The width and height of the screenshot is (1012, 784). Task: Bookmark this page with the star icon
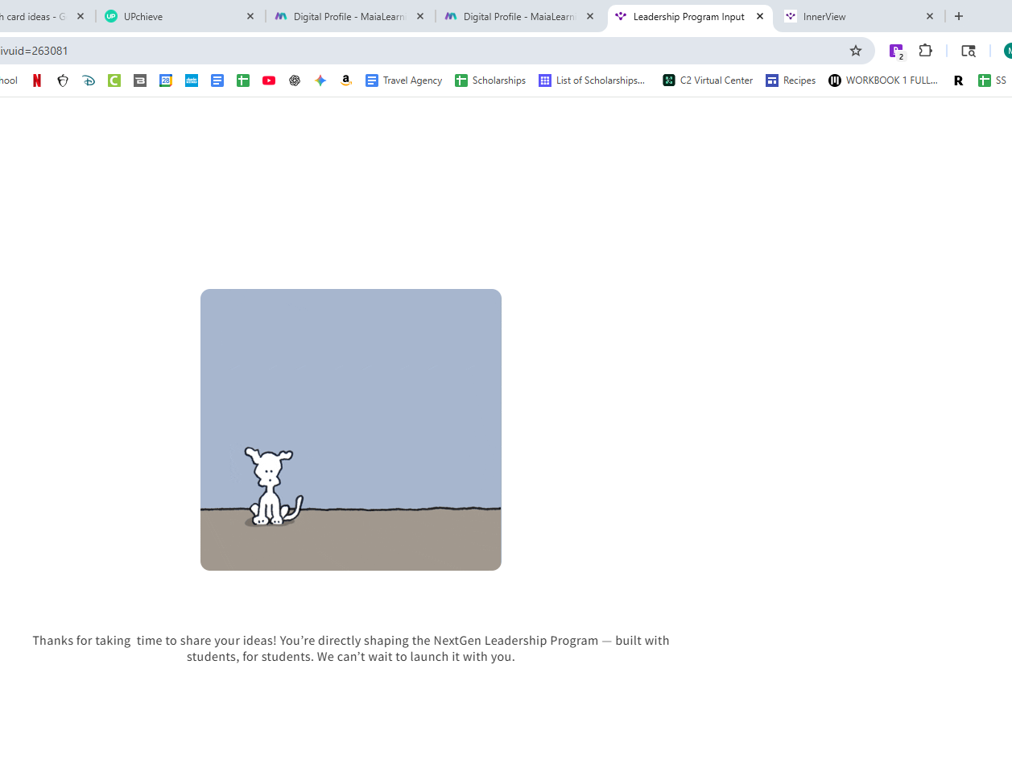pyautogui.click(x=856, y=51)
